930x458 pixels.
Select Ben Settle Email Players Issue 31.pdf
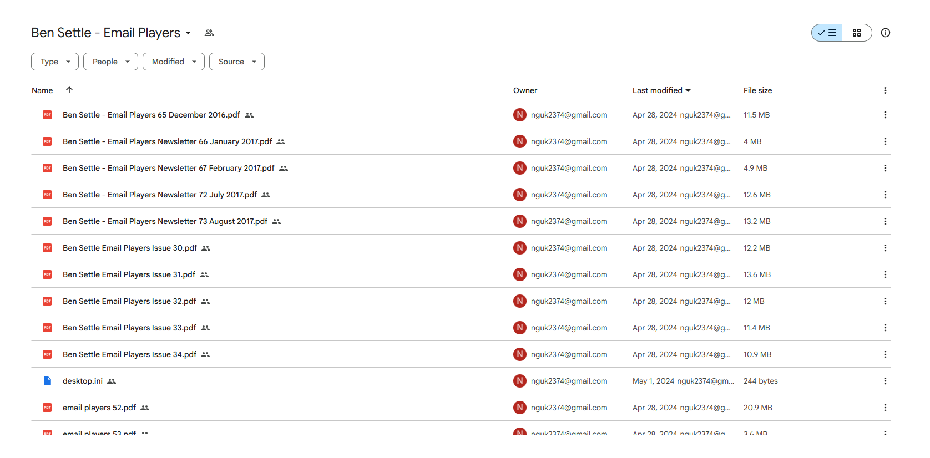(129, 274)
